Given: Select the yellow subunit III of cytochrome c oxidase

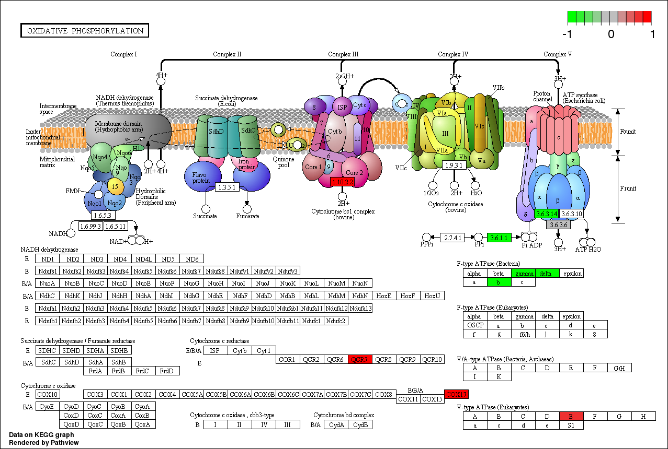Looking at the screenshot, I should click(445, 134).
